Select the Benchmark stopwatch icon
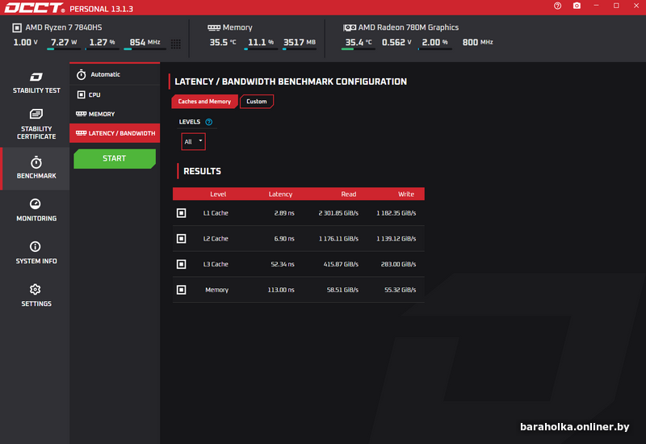 click(36, 163)
